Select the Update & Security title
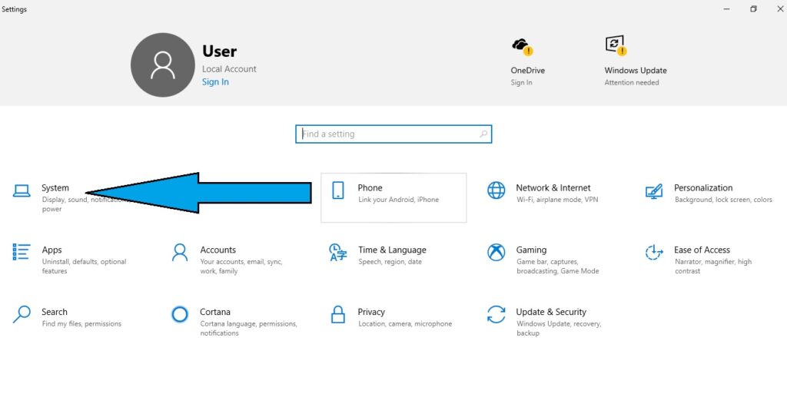Screen dimensions: 787x394 pos(551,312)
